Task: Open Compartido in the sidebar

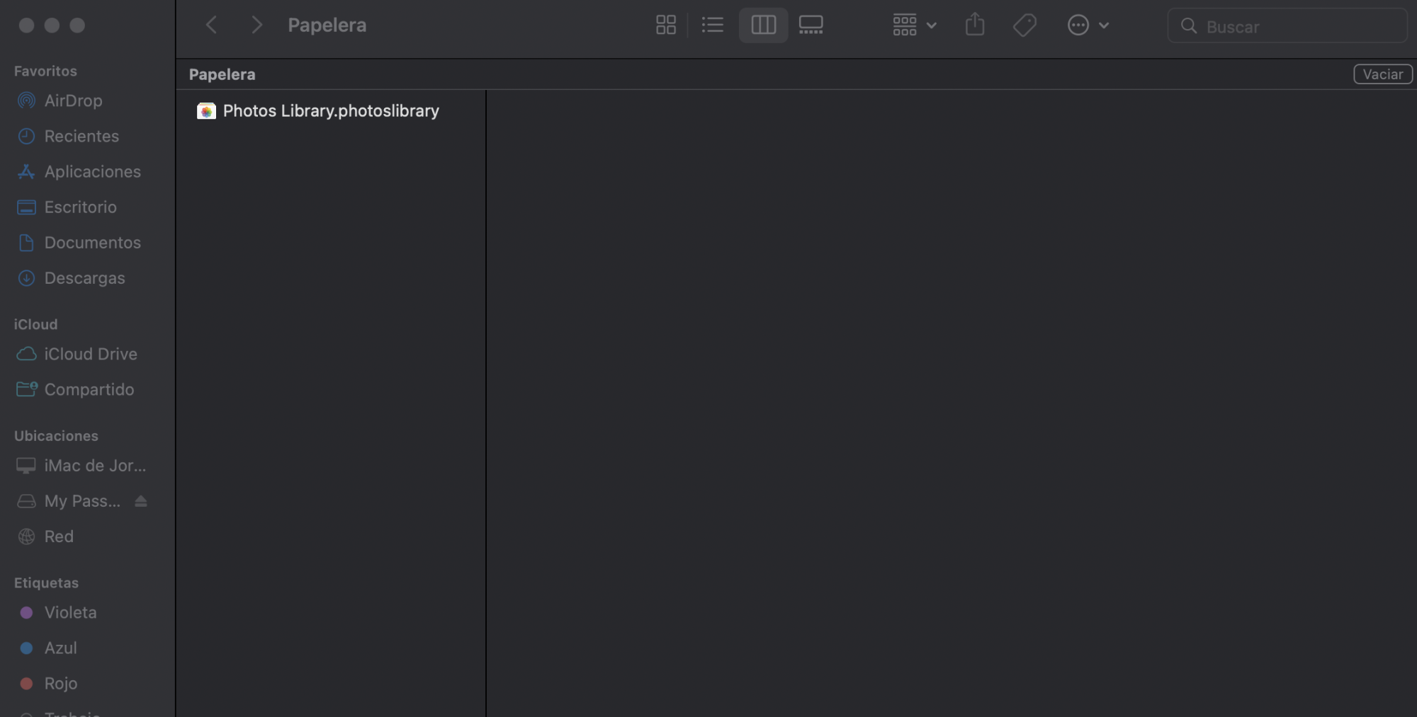Action: (89, 389)
